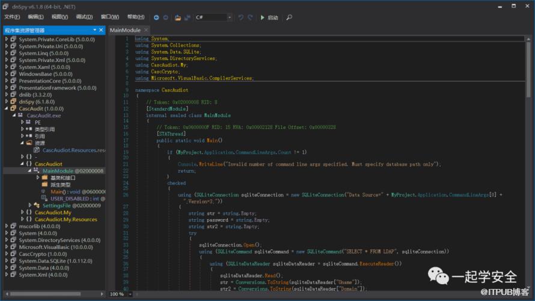Expand the PE node
Image resolution: width=535 pixels, height=301 pixels.
22,122
